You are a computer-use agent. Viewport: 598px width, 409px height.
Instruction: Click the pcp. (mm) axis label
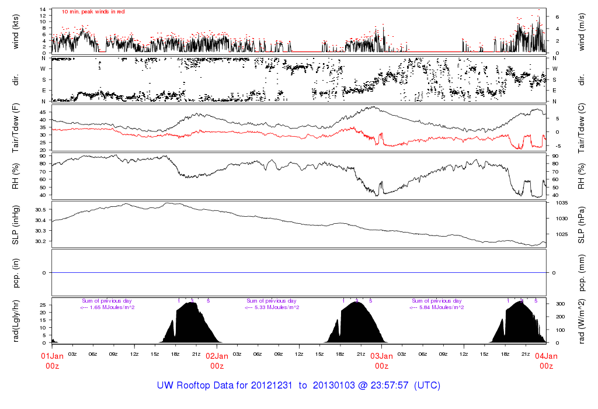(x=582, y=273)
